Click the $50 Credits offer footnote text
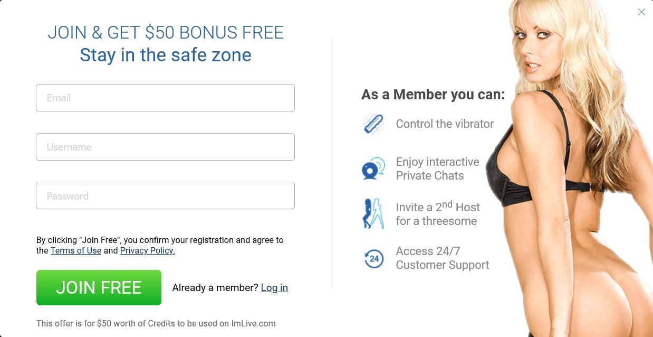653x337 pixels. point(156,323)
